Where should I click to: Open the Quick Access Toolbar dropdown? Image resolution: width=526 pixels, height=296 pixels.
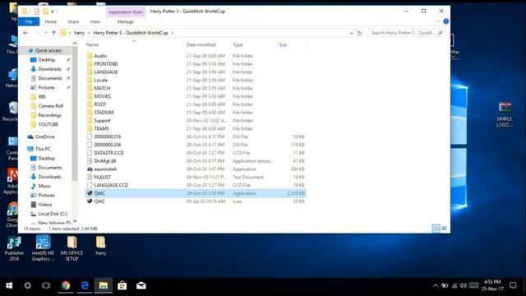click(x=53, y=12)
